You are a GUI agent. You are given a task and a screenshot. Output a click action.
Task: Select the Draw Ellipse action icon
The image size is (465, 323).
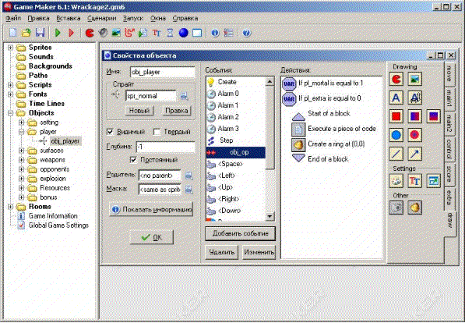[x=396, y=135]
